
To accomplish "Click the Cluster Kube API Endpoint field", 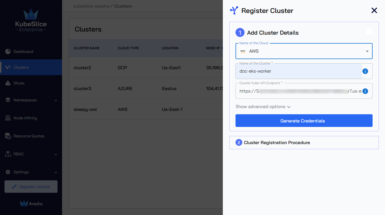I will pos(299,91).
